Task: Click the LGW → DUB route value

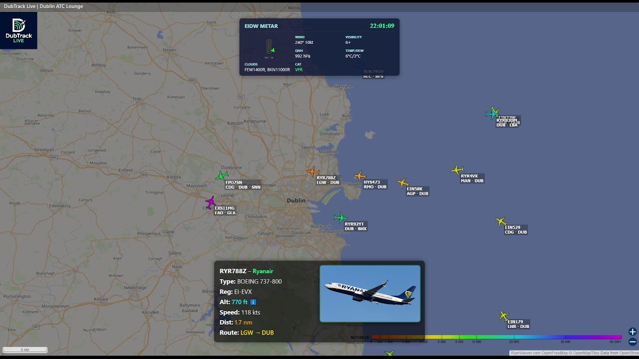Action: pos(257,333)
